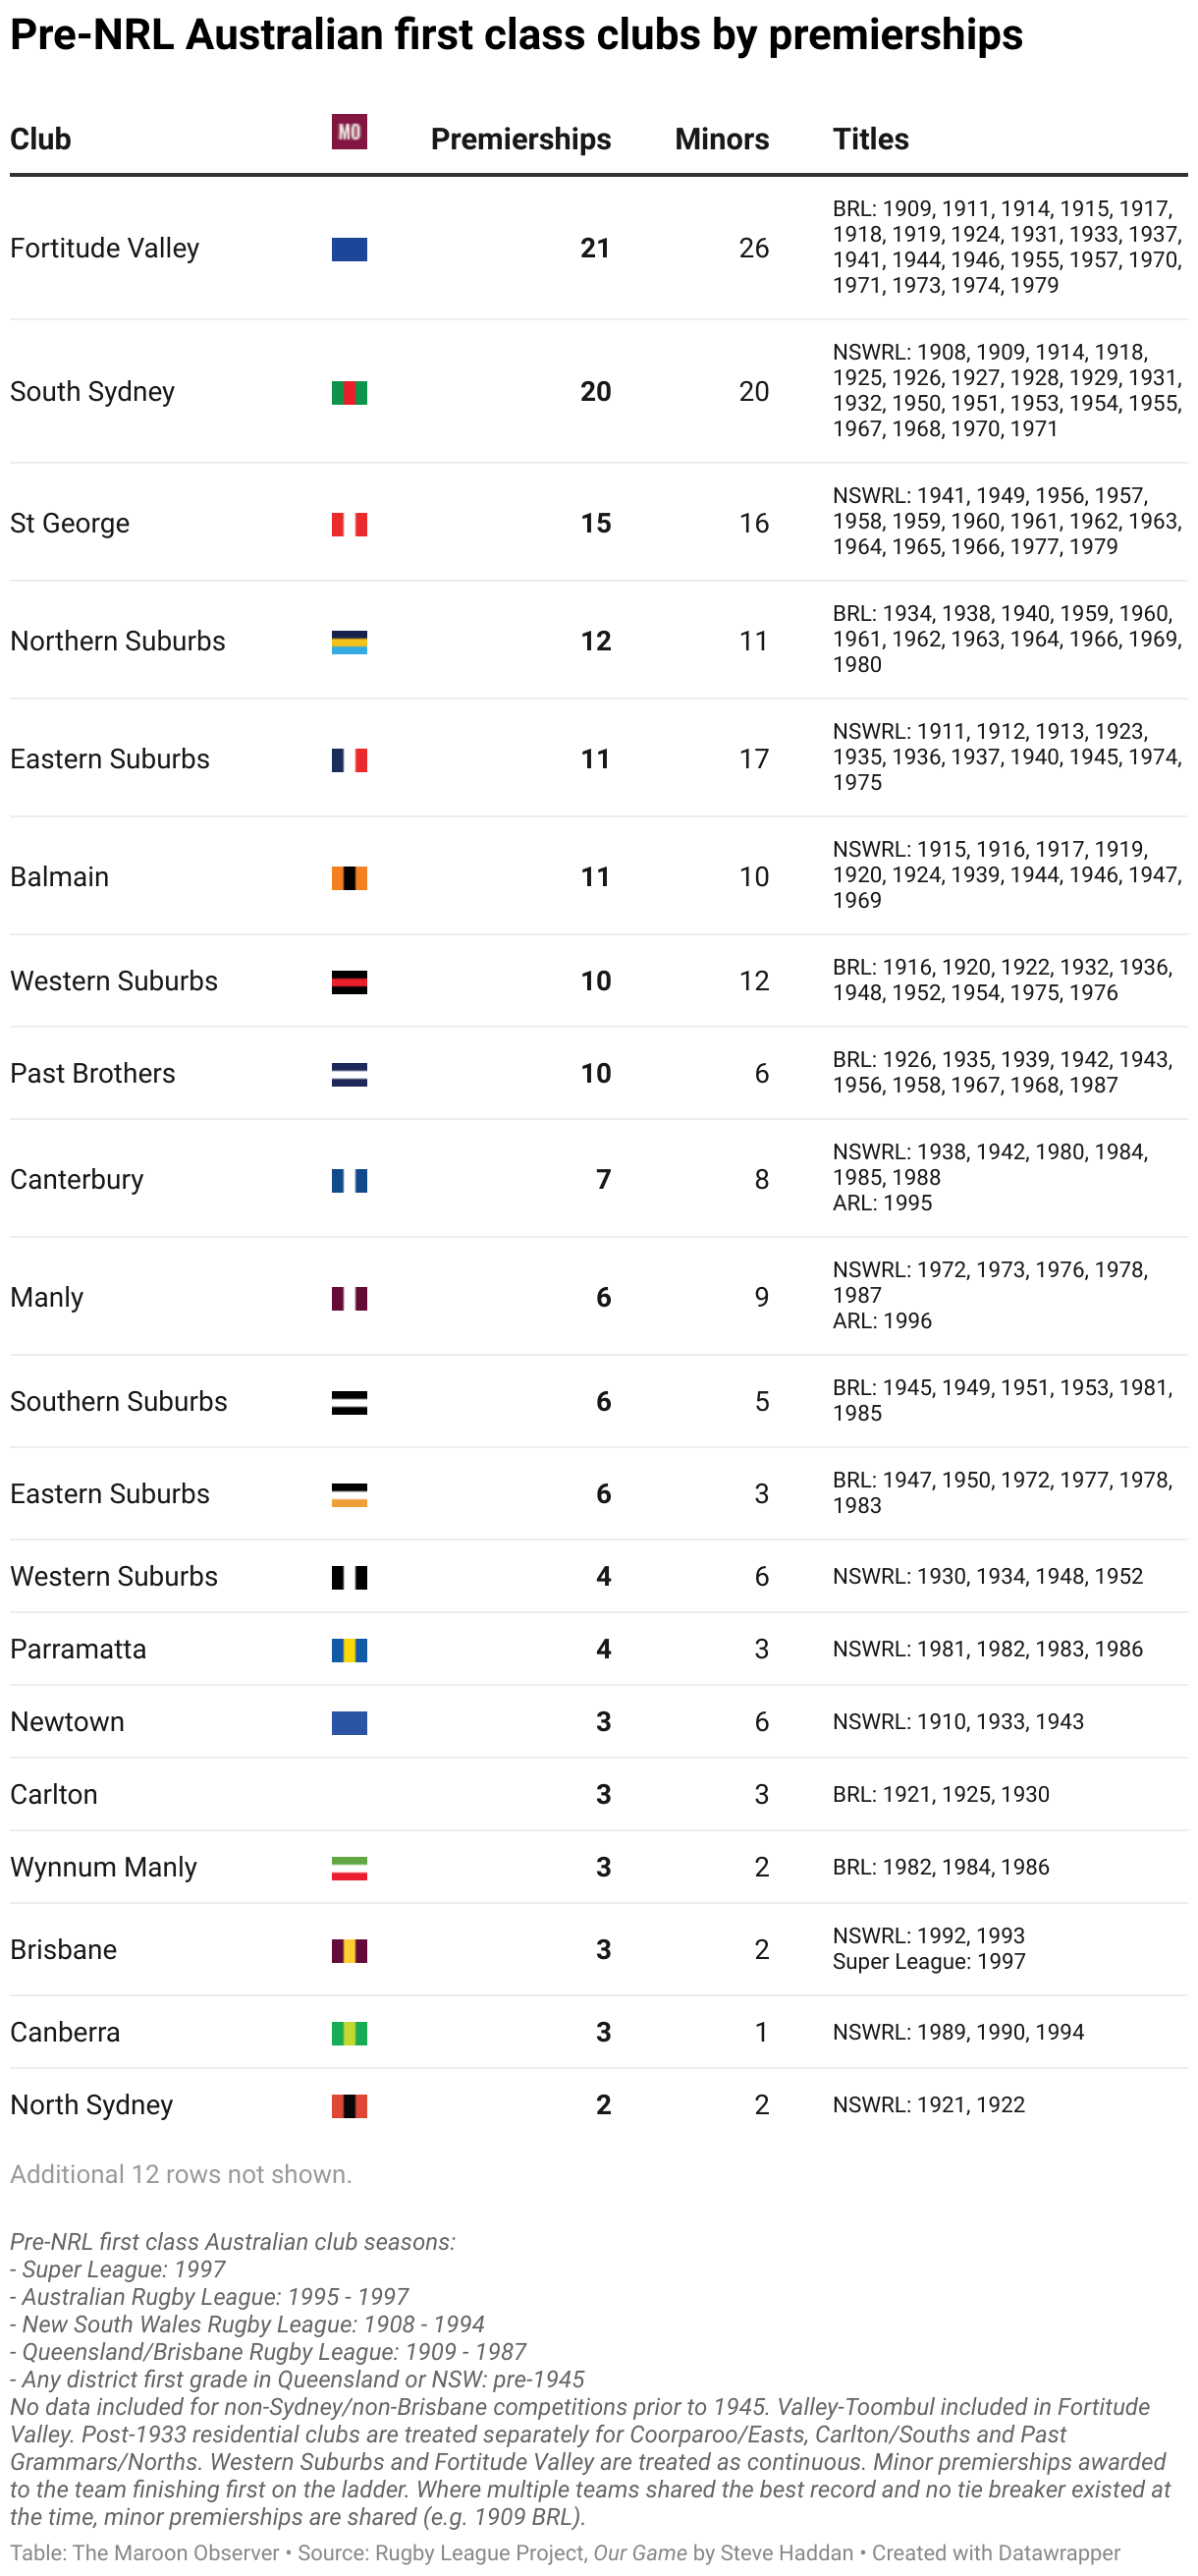The image size is (1198, 2576).
Task: Click the Club column header
Action: [x=41, y=139]
